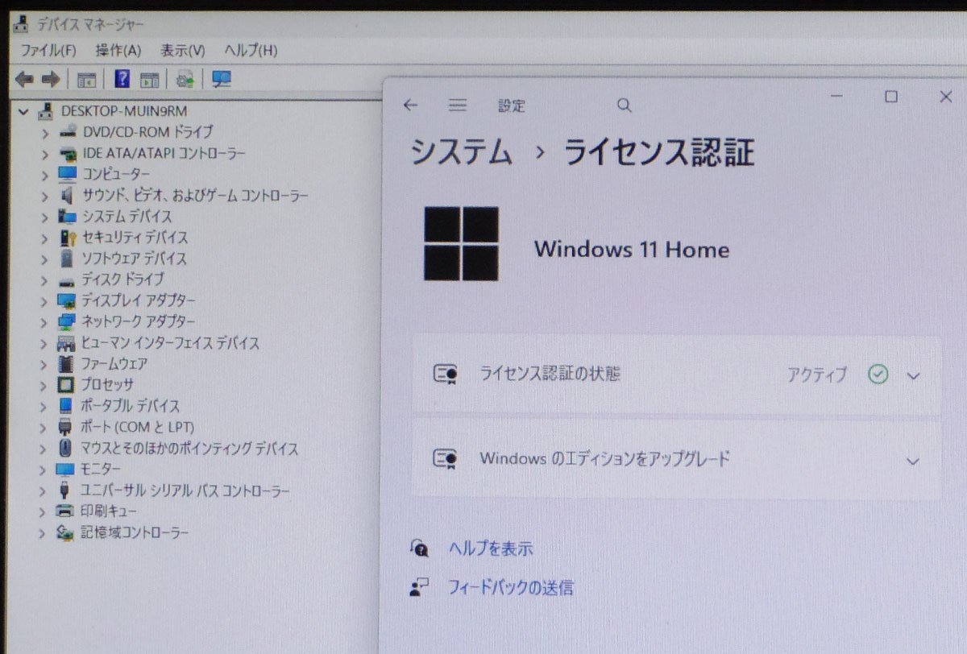
Task: Select the ファームウェア tree row text
Action: coord(114,364)
